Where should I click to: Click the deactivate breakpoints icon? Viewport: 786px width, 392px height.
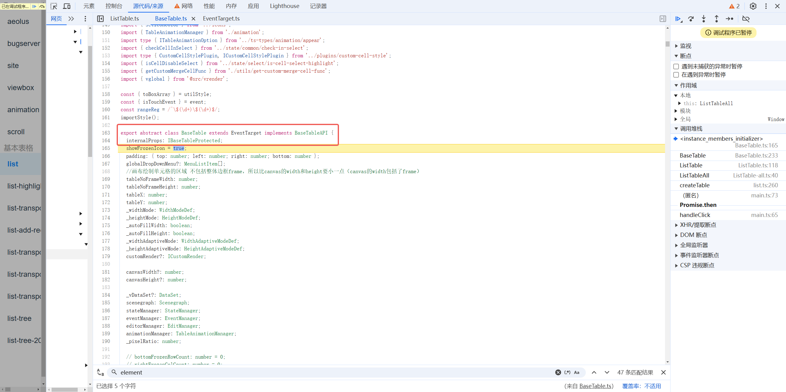(746, 19)
